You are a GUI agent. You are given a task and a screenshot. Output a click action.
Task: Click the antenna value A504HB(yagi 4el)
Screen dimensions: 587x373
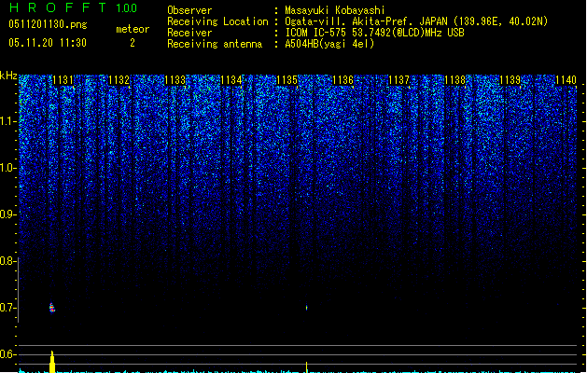pos(329,44)
